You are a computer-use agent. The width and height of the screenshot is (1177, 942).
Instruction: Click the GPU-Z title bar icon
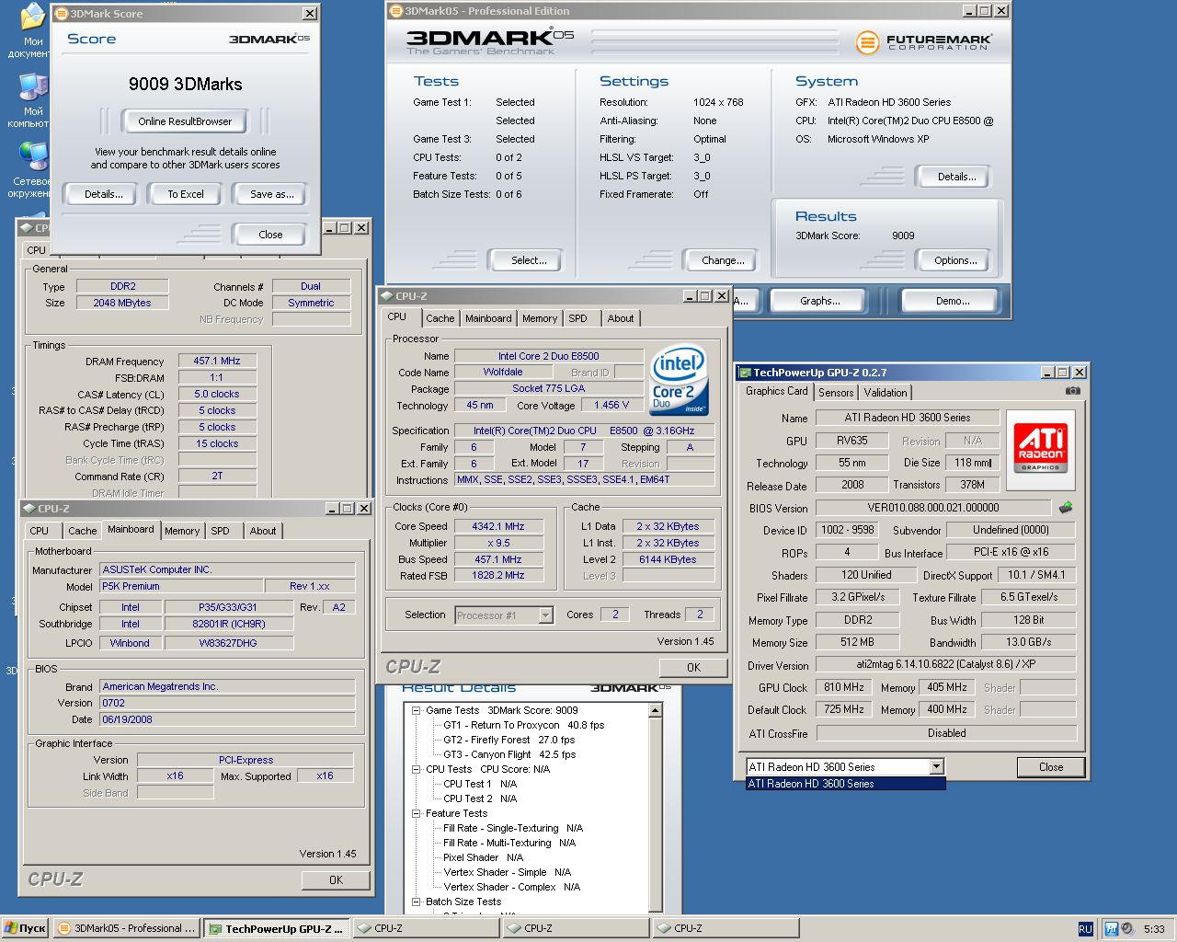pyautogui.click(x=745, y=373)
